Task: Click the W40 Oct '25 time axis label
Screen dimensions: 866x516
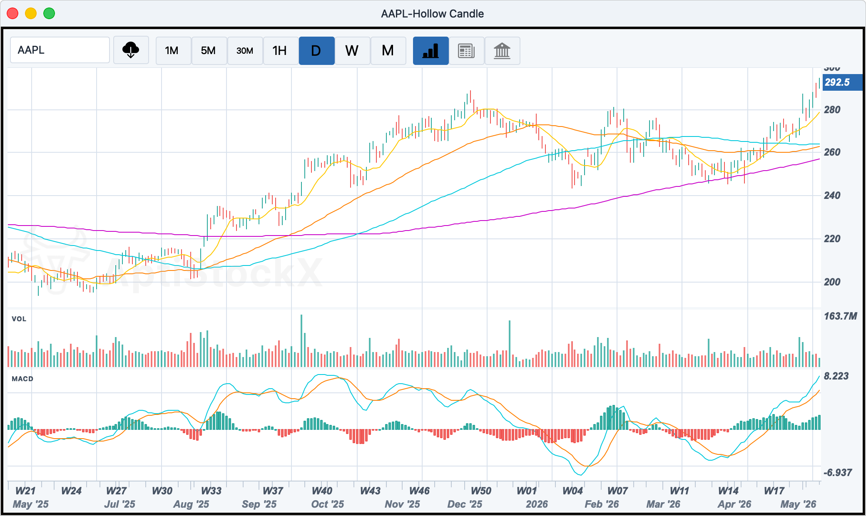Action: (328, 497)
